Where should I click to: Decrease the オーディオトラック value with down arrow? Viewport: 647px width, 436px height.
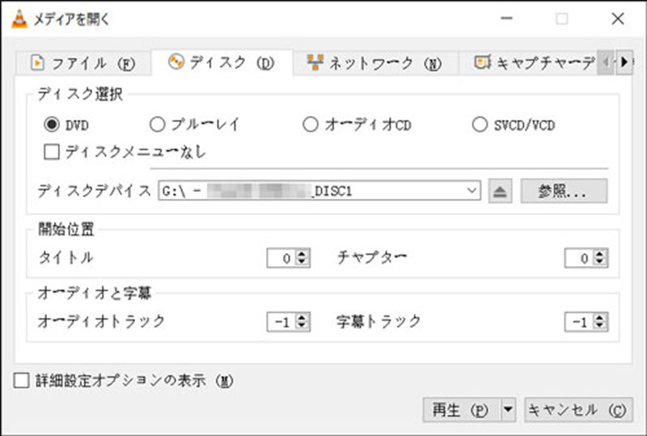302,326
